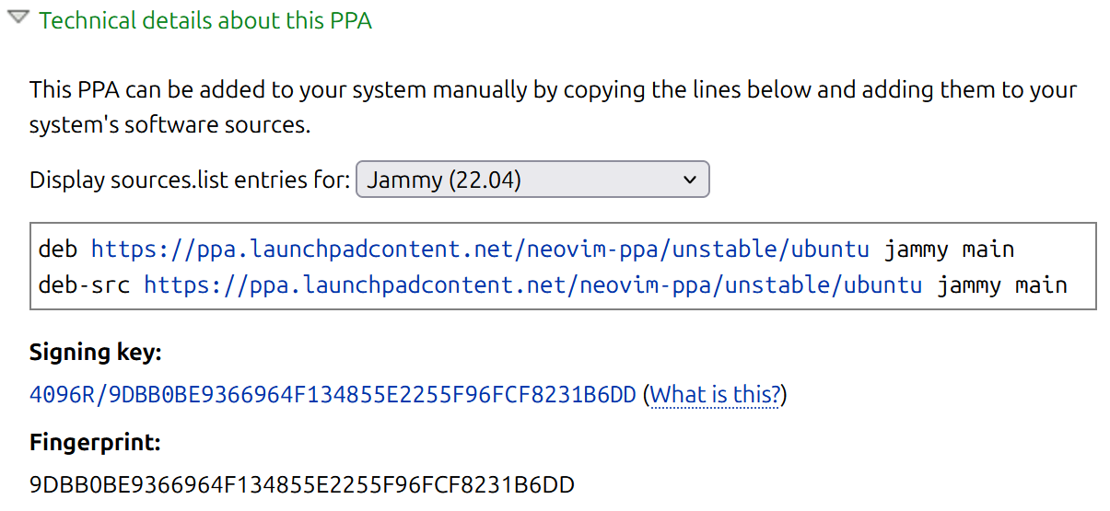Click the "system's software sources." text line

169,125
